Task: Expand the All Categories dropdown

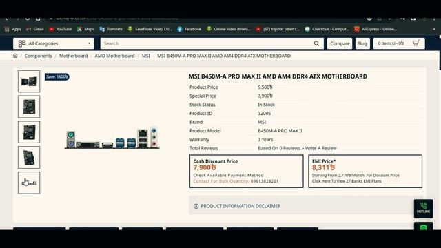Action: click(x=54, y=43)
